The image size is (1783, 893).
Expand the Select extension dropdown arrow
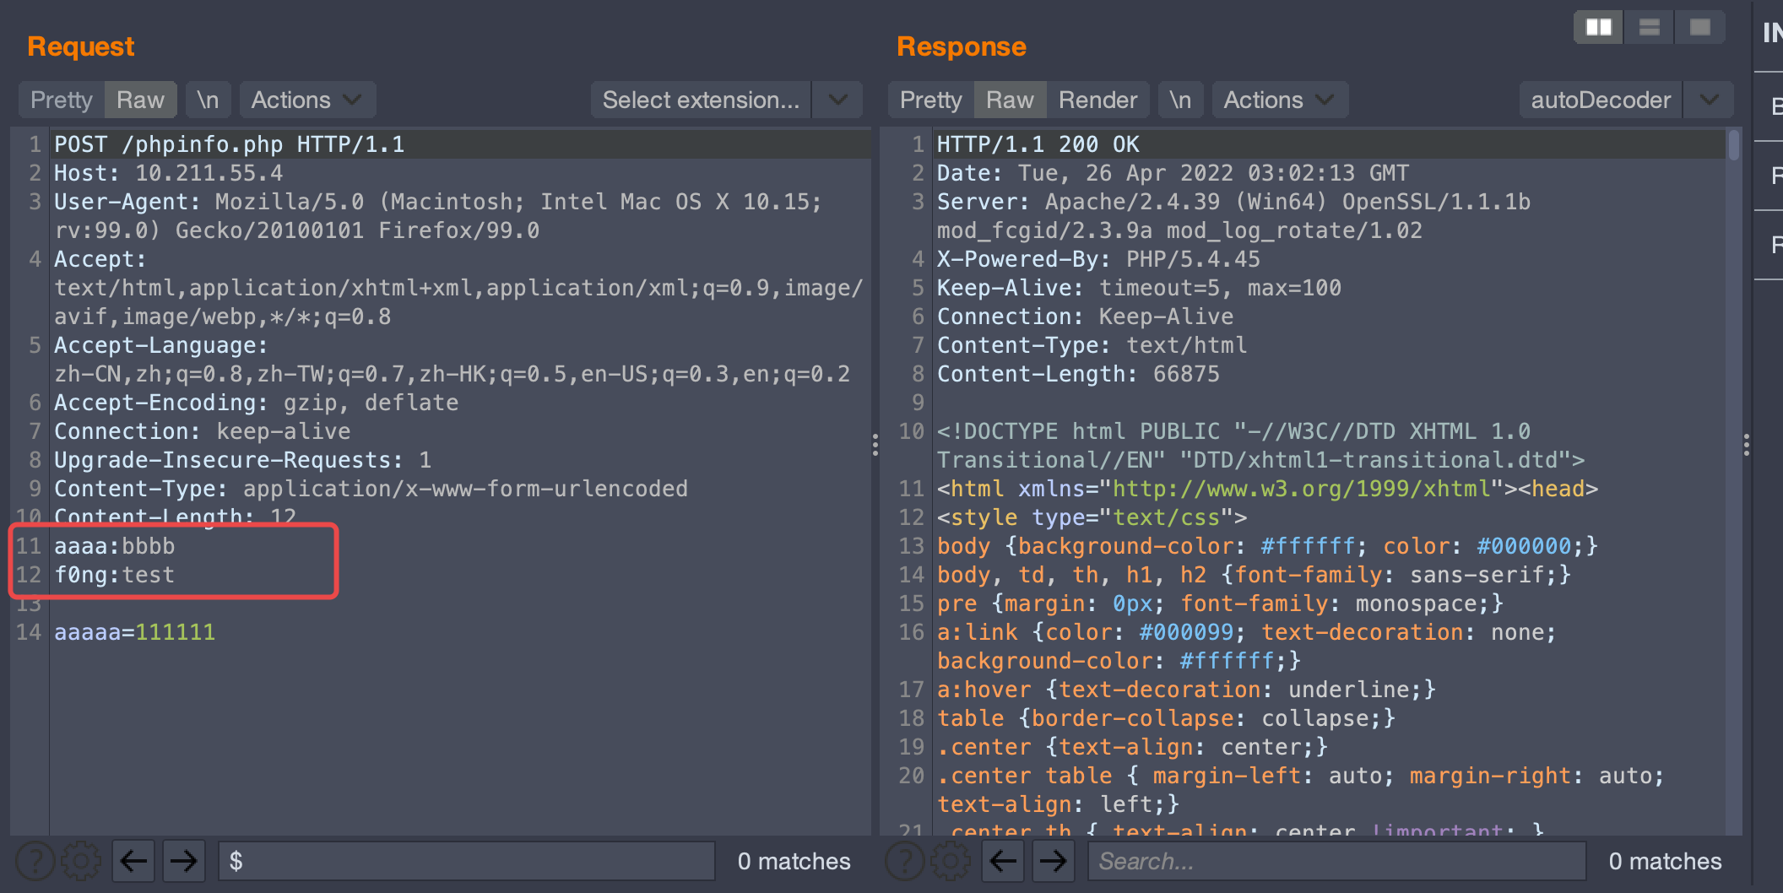(x=837, y=100)
